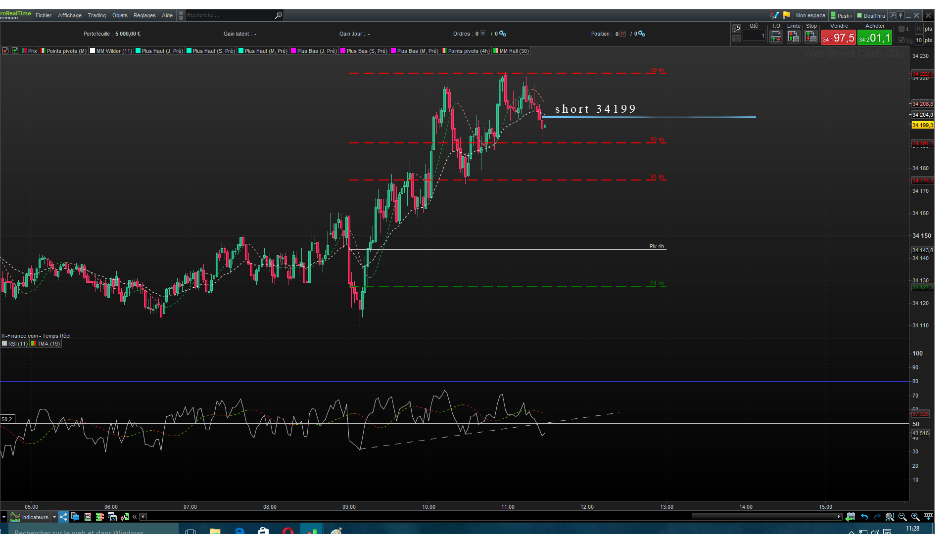Open the yellow flag alerts icon
The image size is (950, 534).
point(787,15)
